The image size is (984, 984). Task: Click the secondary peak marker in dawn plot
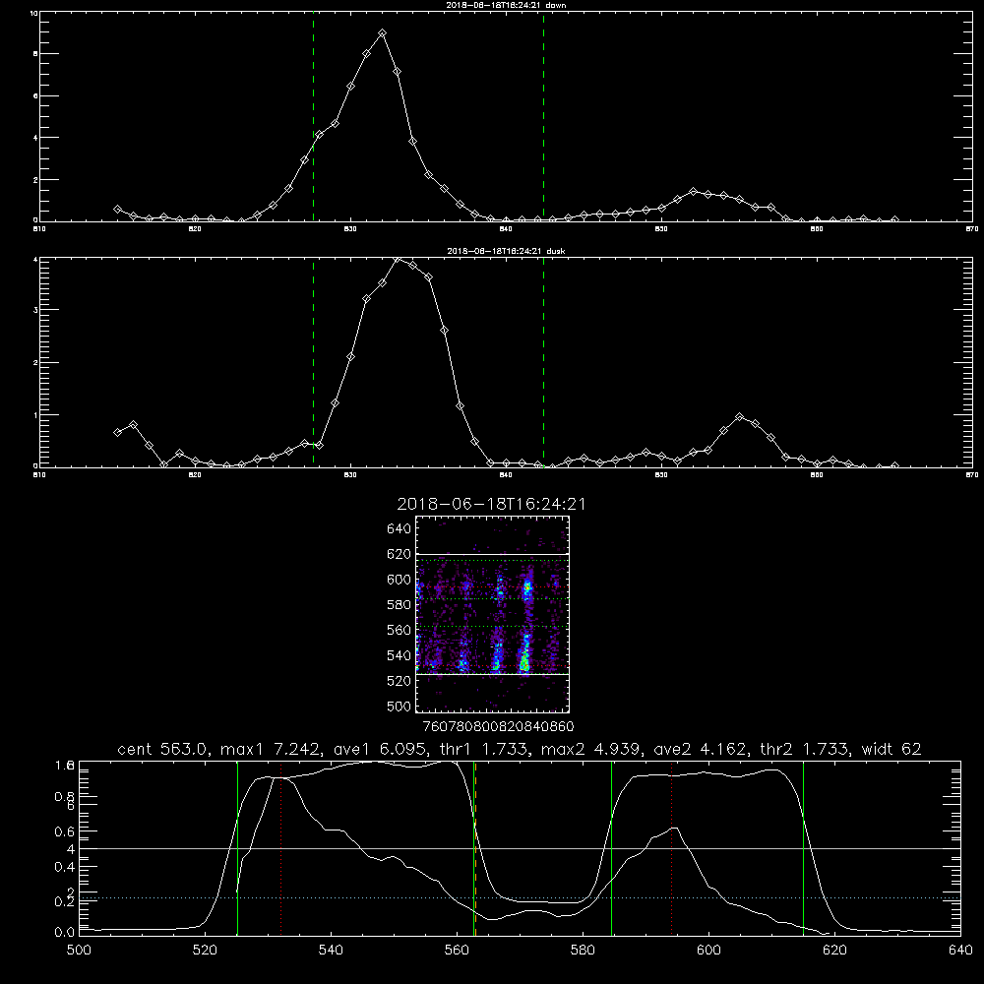tap(693, 191)
